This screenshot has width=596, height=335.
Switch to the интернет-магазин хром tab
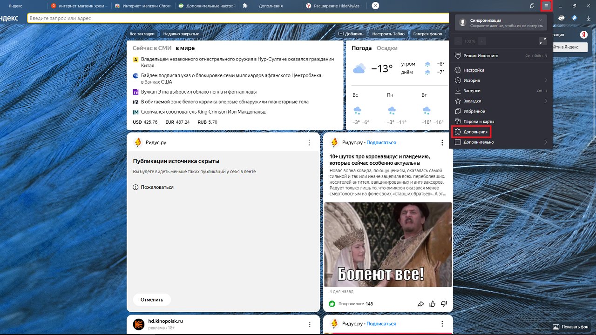79,6
